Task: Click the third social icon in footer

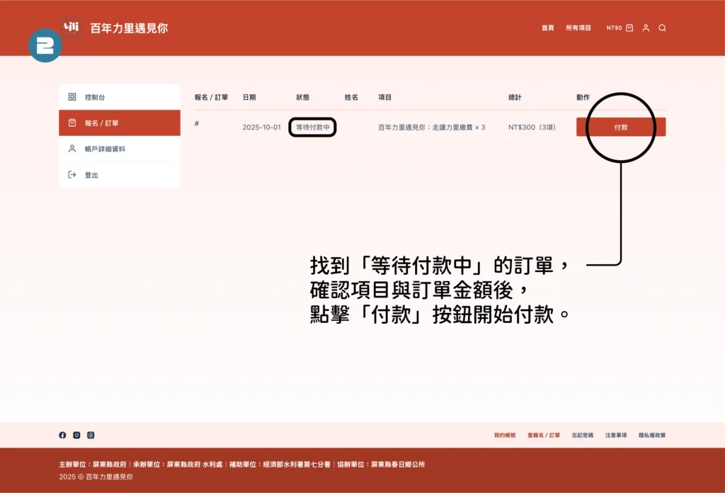Action: click(91, 435)
